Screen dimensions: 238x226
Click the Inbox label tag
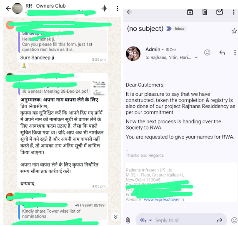click(179, 29)
